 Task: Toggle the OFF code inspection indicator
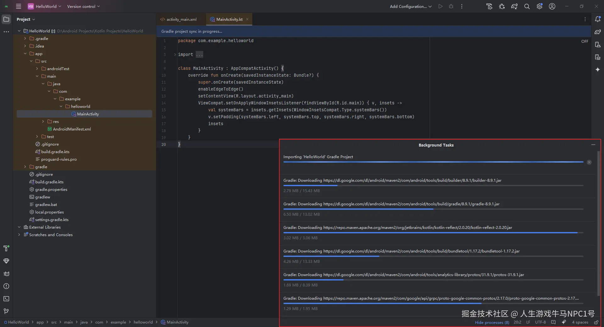tap(584, 41)
